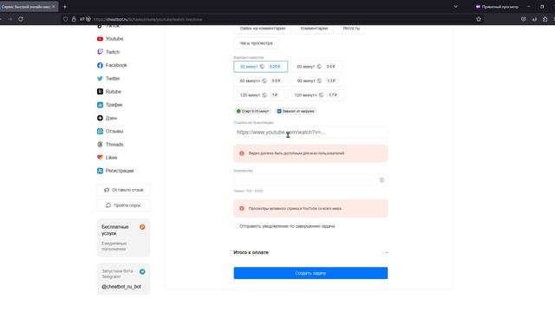Open the Лайки на комментарии tab
Screen dimensions: 555x312
pos(262,29)
